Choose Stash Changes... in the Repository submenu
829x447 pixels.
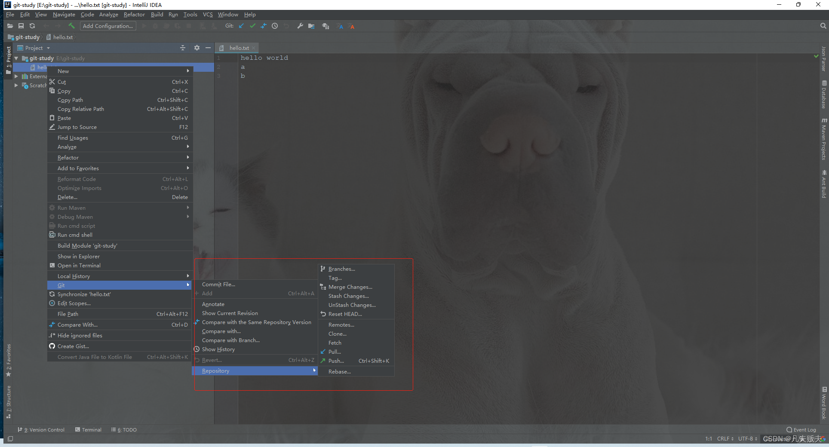point(356,296)
